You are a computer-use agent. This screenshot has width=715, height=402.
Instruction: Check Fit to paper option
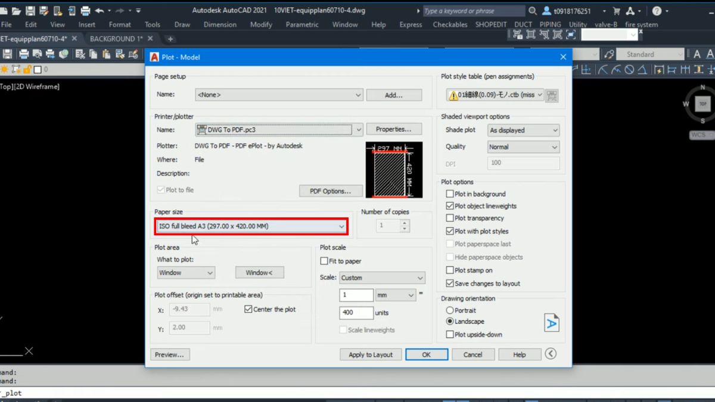pyautogui.click(x=324, y=261)
